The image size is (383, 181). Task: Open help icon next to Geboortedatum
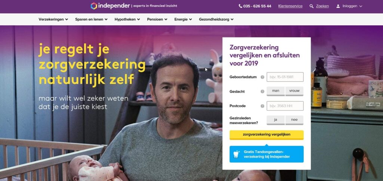pyautogui.click(x=262, y=77)
